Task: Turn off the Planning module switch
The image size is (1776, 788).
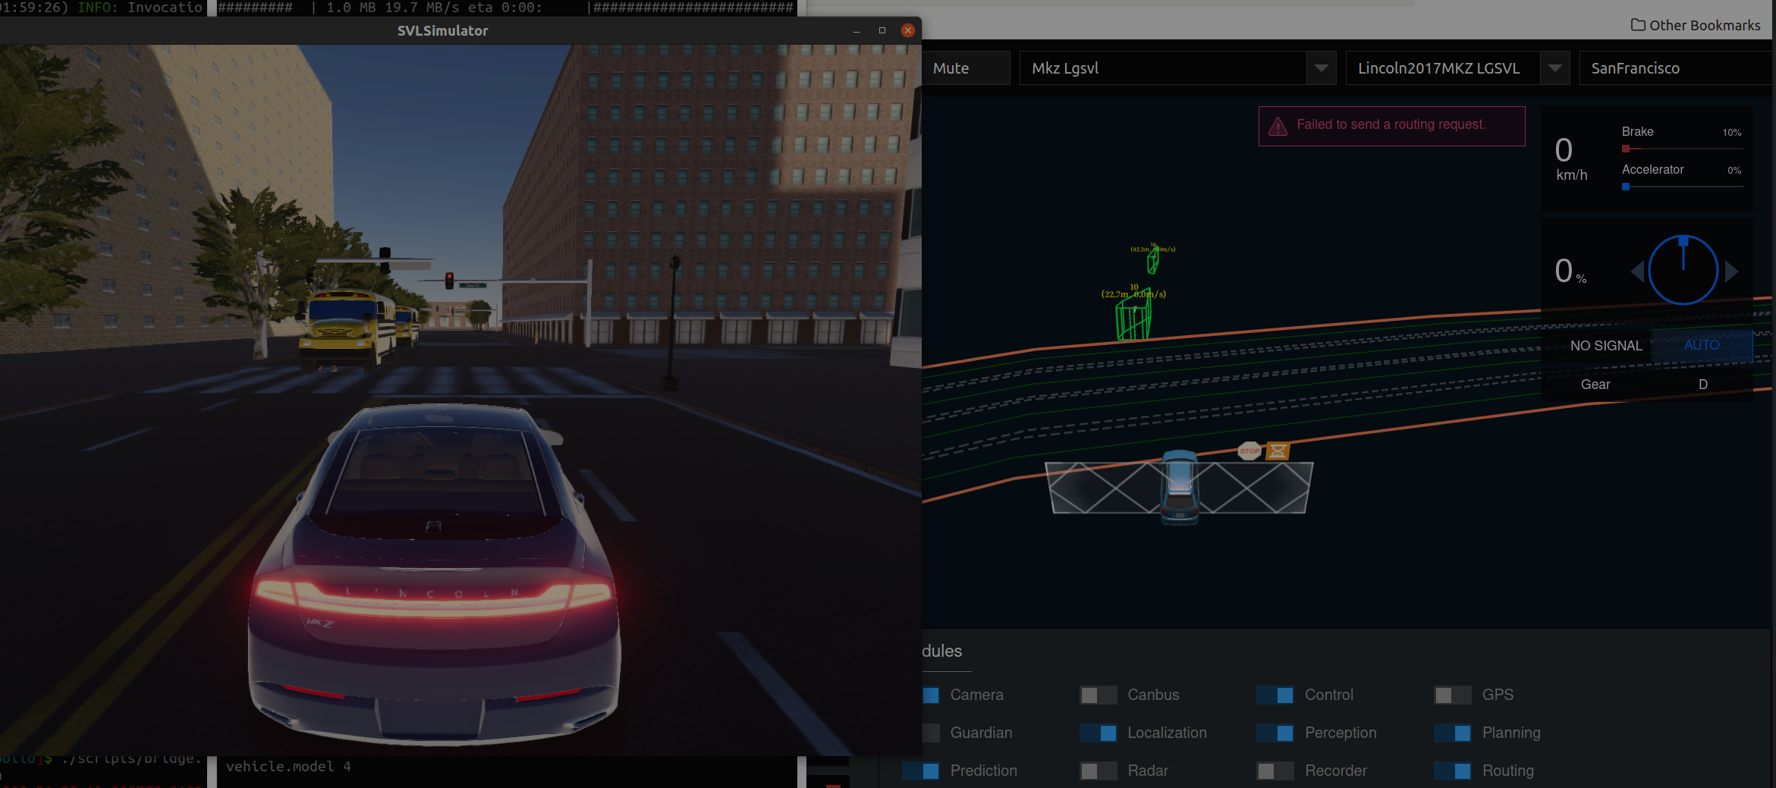Action: 1453,733
